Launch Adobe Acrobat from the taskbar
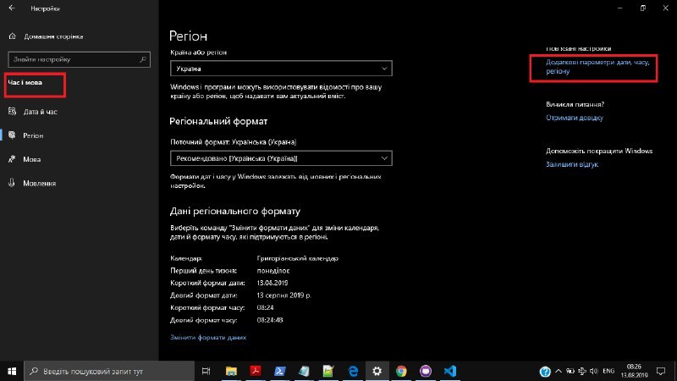Screen dimensions: 677x381 click(x=256, y=371)
